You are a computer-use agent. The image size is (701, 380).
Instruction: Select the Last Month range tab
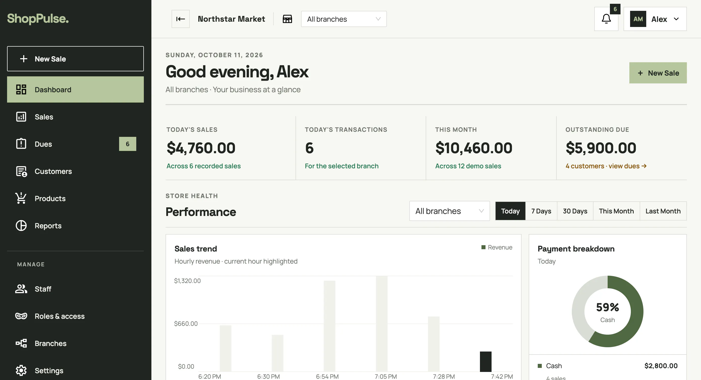click(x=663, y=211)
